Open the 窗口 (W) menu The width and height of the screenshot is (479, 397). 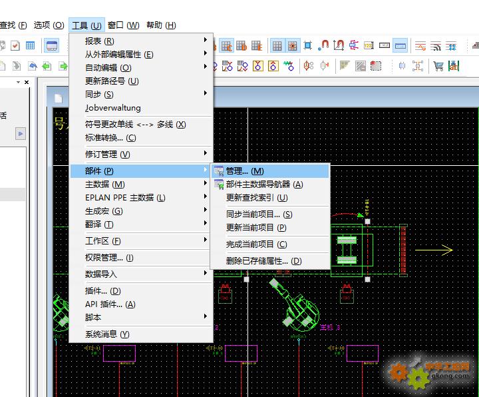[x=124, y=25]
